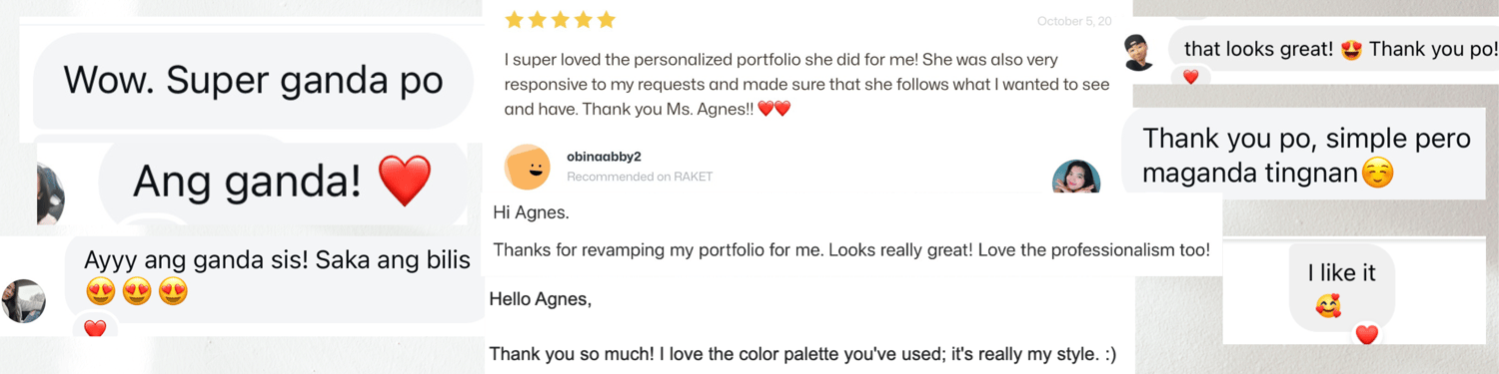Click the heart-eyes emojis under 'Saka ang bilis'
The height and width of the screenshot is (374, 1499).
click(x=137, y=292)
